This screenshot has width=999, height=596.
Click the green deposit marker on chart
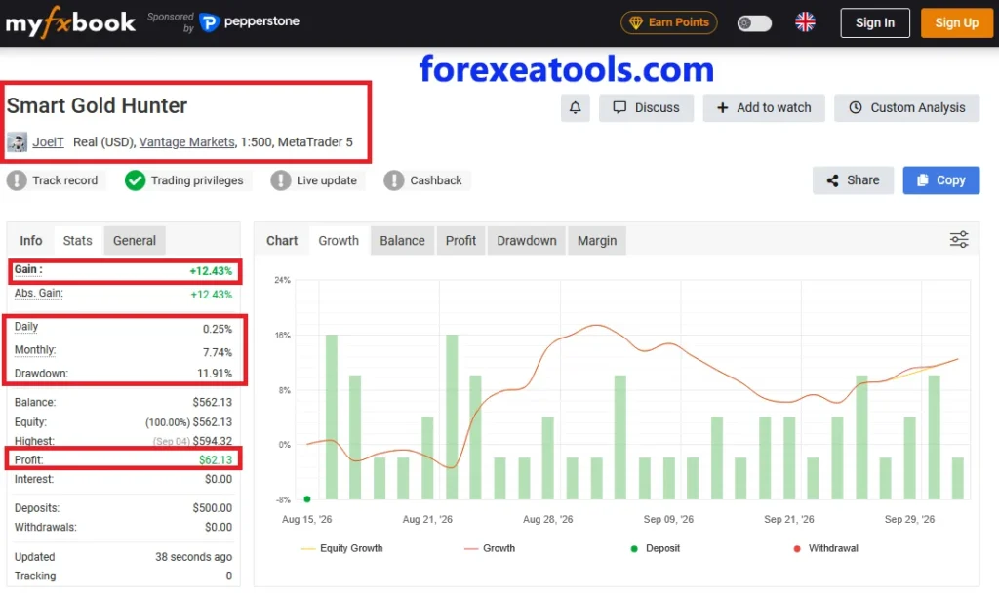pos(307,499)
